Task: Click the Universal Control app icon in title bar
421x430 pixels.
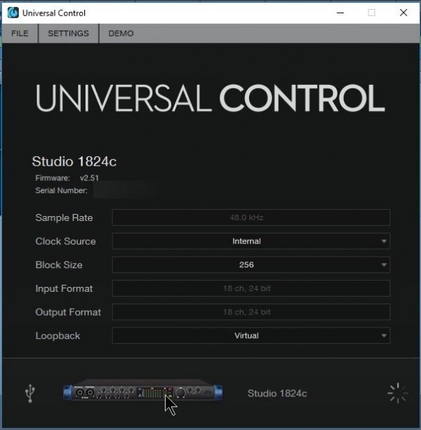Action: click(13, 13)
